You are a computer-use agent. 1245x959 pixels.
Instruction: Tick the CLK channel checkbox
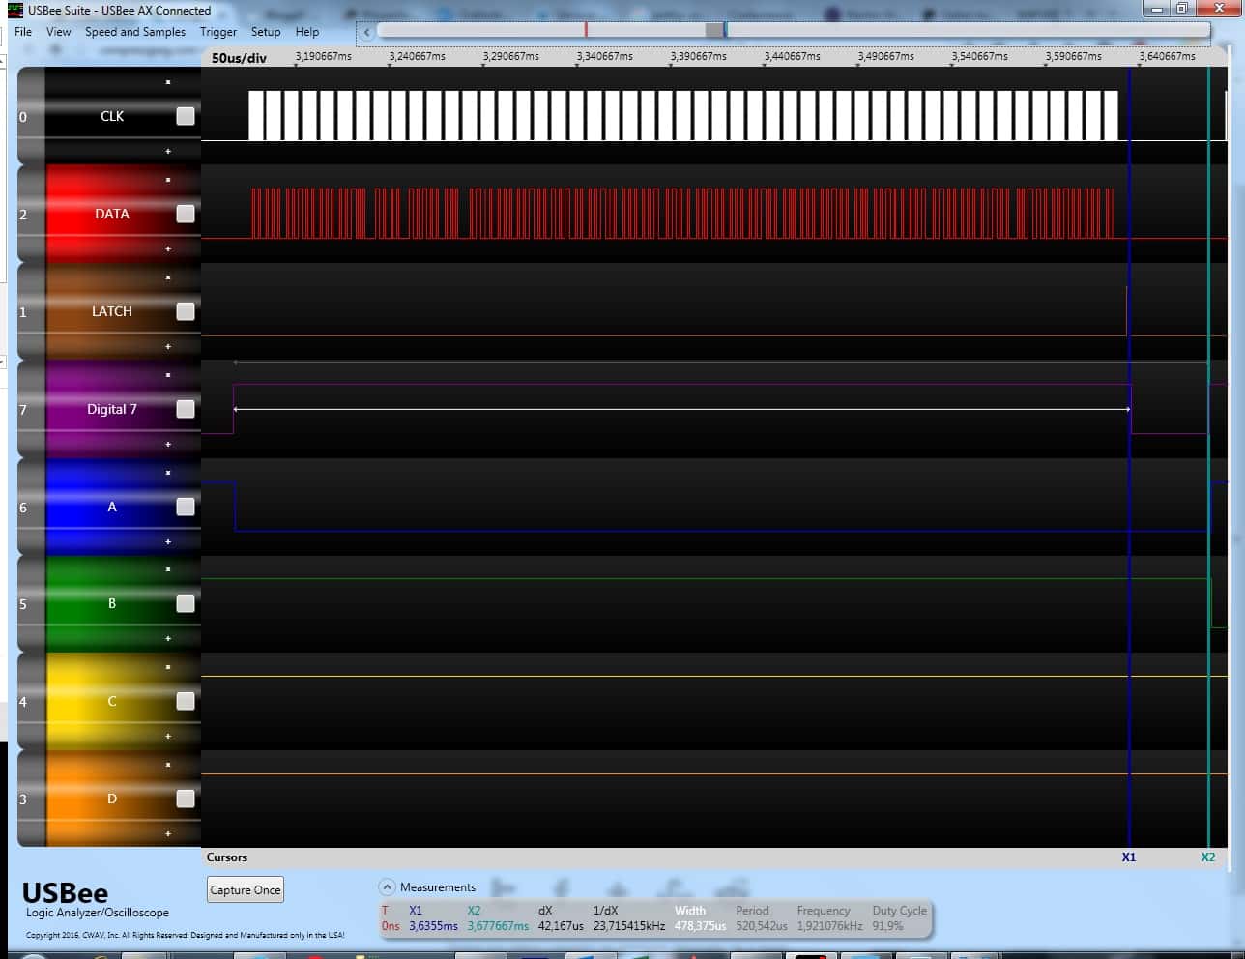pos(186,116)
